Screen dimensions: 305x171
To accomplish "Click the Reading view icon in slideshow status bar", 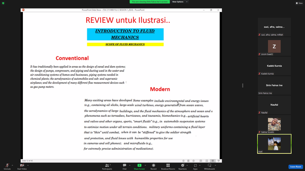I will [213, 161].
